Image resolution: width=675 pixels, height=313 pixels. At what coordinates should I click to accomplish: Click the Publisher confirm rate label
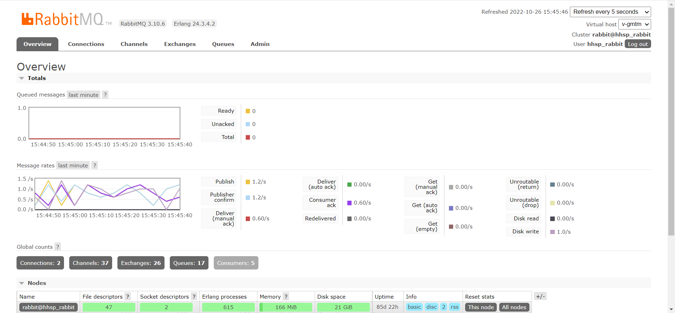pyautogui.click(x=219, y=197)
